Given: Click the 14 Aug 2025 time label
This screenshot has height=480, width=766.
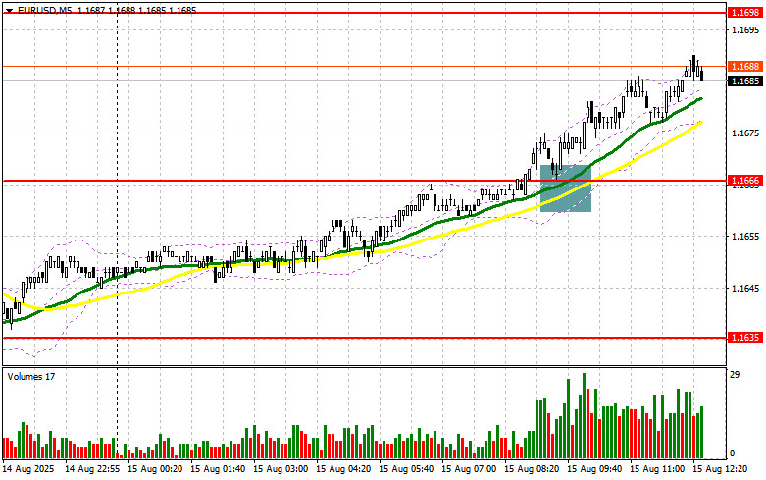Looking at the screenshot, I should pos(27,469).
